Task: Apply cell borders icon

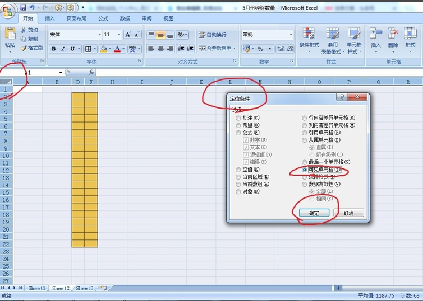Action: coord(88,49)
